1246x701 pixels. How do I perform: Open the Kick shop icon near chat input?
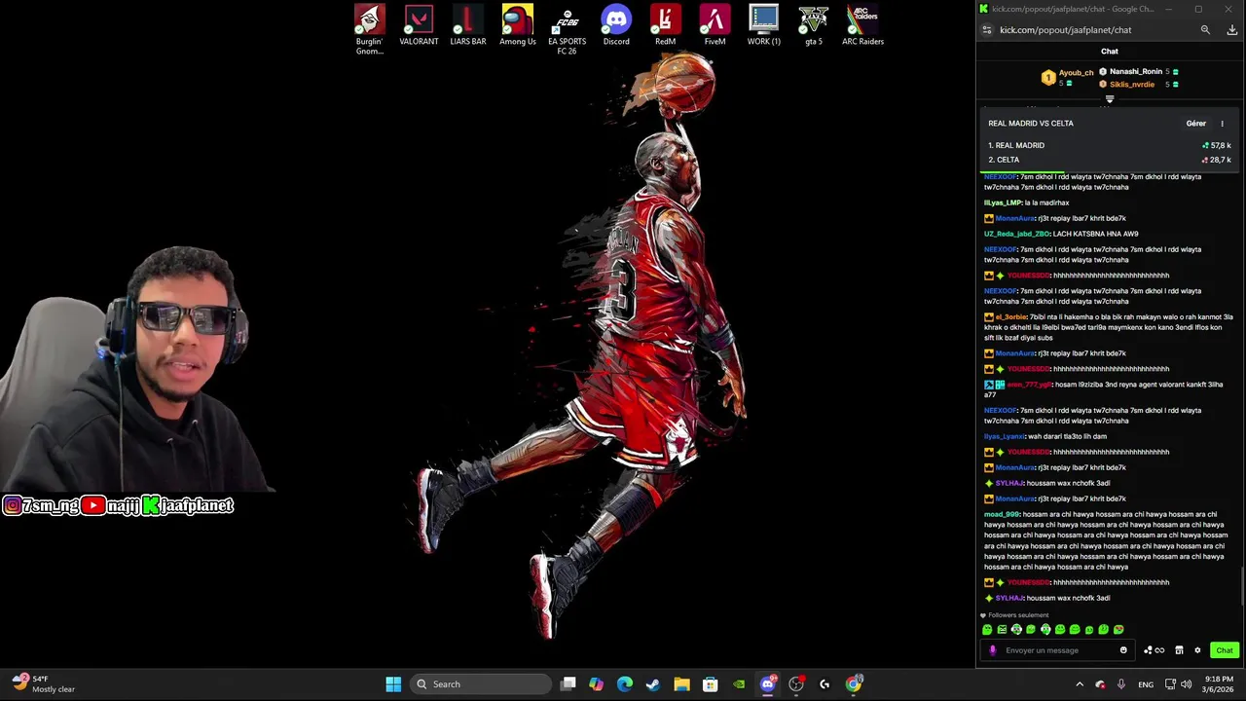(1179, 650)
